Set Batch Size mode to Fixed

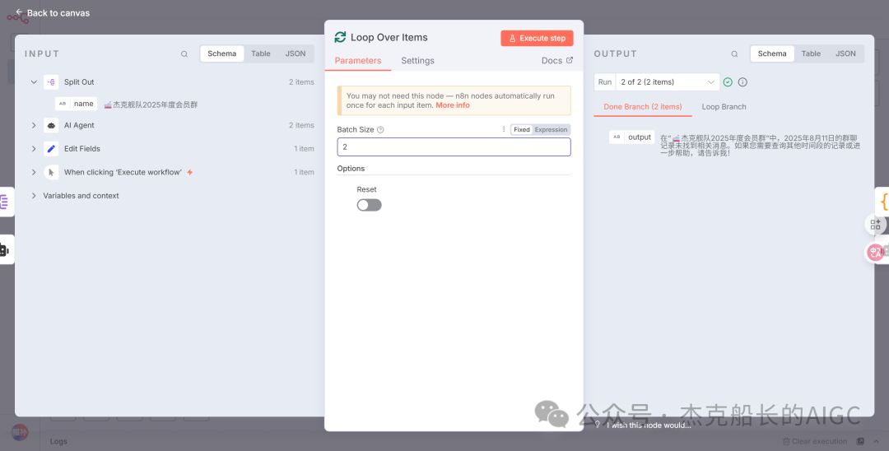pyautogui.click(x=522, y=130)
